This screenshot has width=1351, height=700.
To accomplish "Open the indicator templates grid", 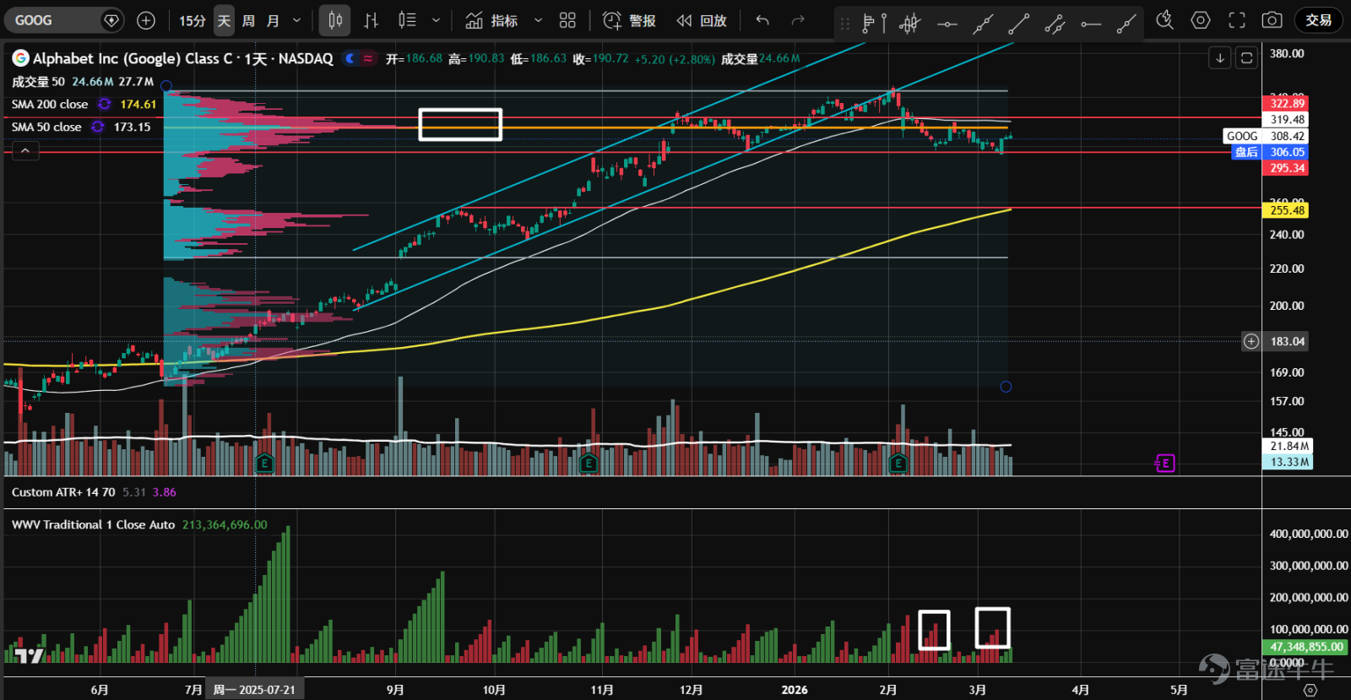I will (567, 20).
